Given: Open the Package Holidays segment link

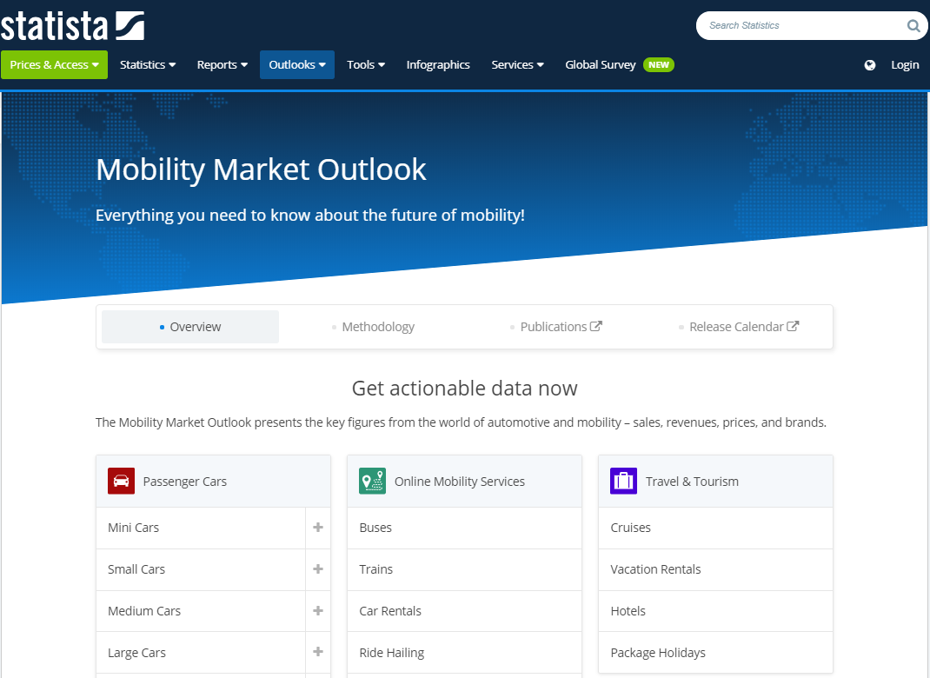Looking at the screenshot, I should 715,652.
